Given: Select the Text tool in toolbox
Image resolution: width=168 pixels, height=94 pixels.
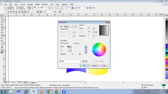Looking at the screenshot, I should pos(2,38).
